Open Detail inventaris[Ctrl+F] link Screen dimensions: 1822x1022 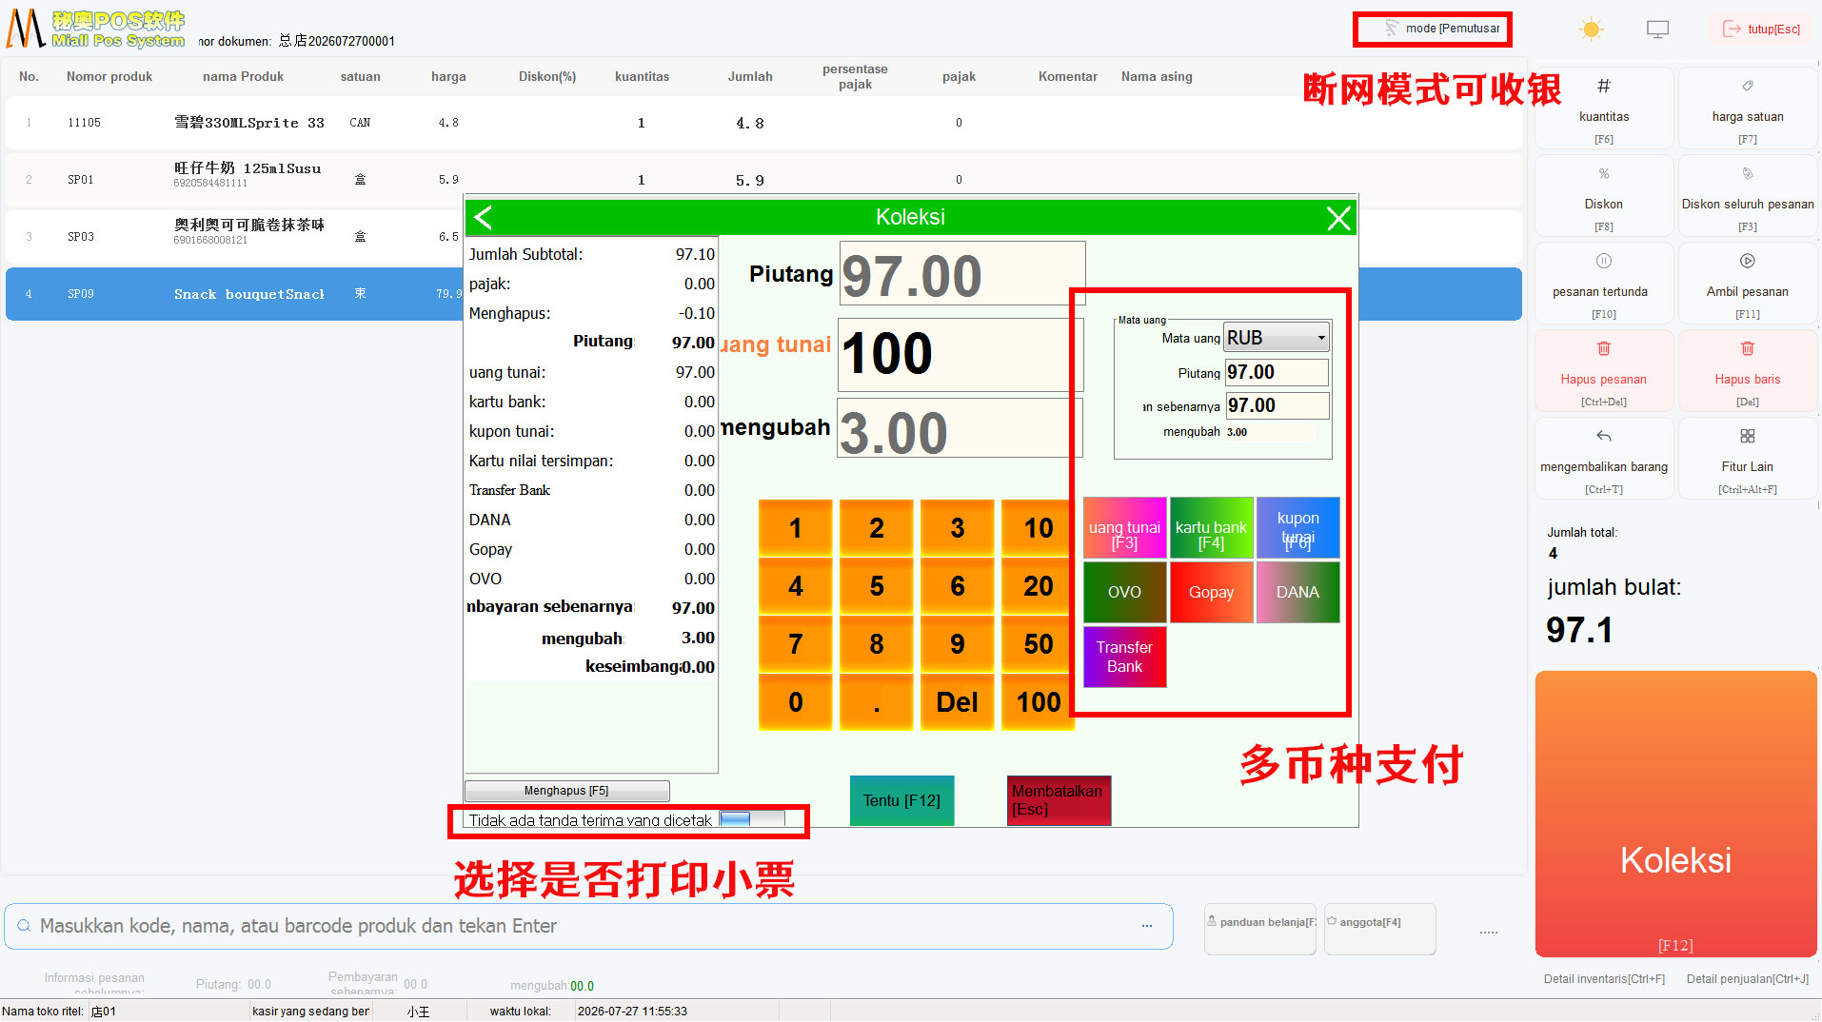coord(1604,979)
